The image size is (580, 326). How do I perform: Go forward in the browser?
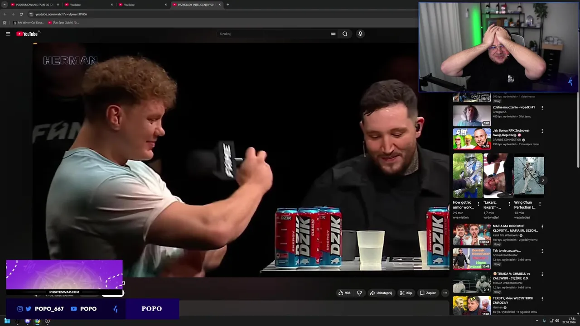point(13,14)
